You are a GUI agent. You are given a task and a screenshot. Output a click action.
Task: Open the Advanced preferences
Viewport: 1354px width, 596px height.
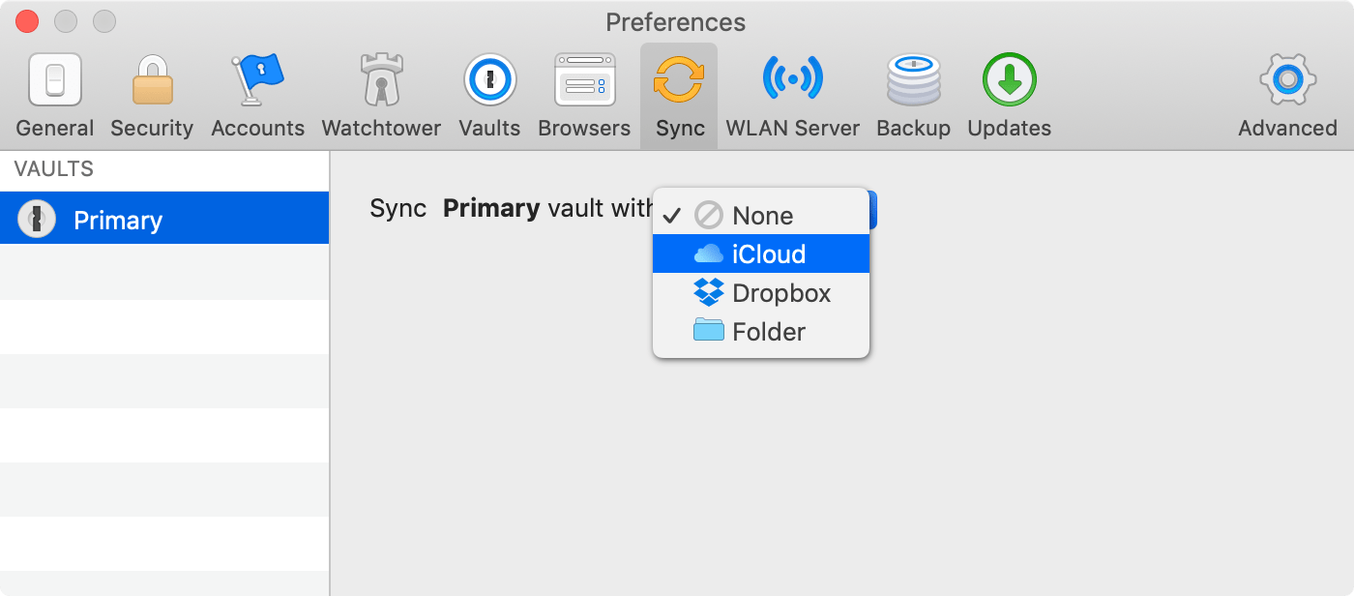(1286, 92)
